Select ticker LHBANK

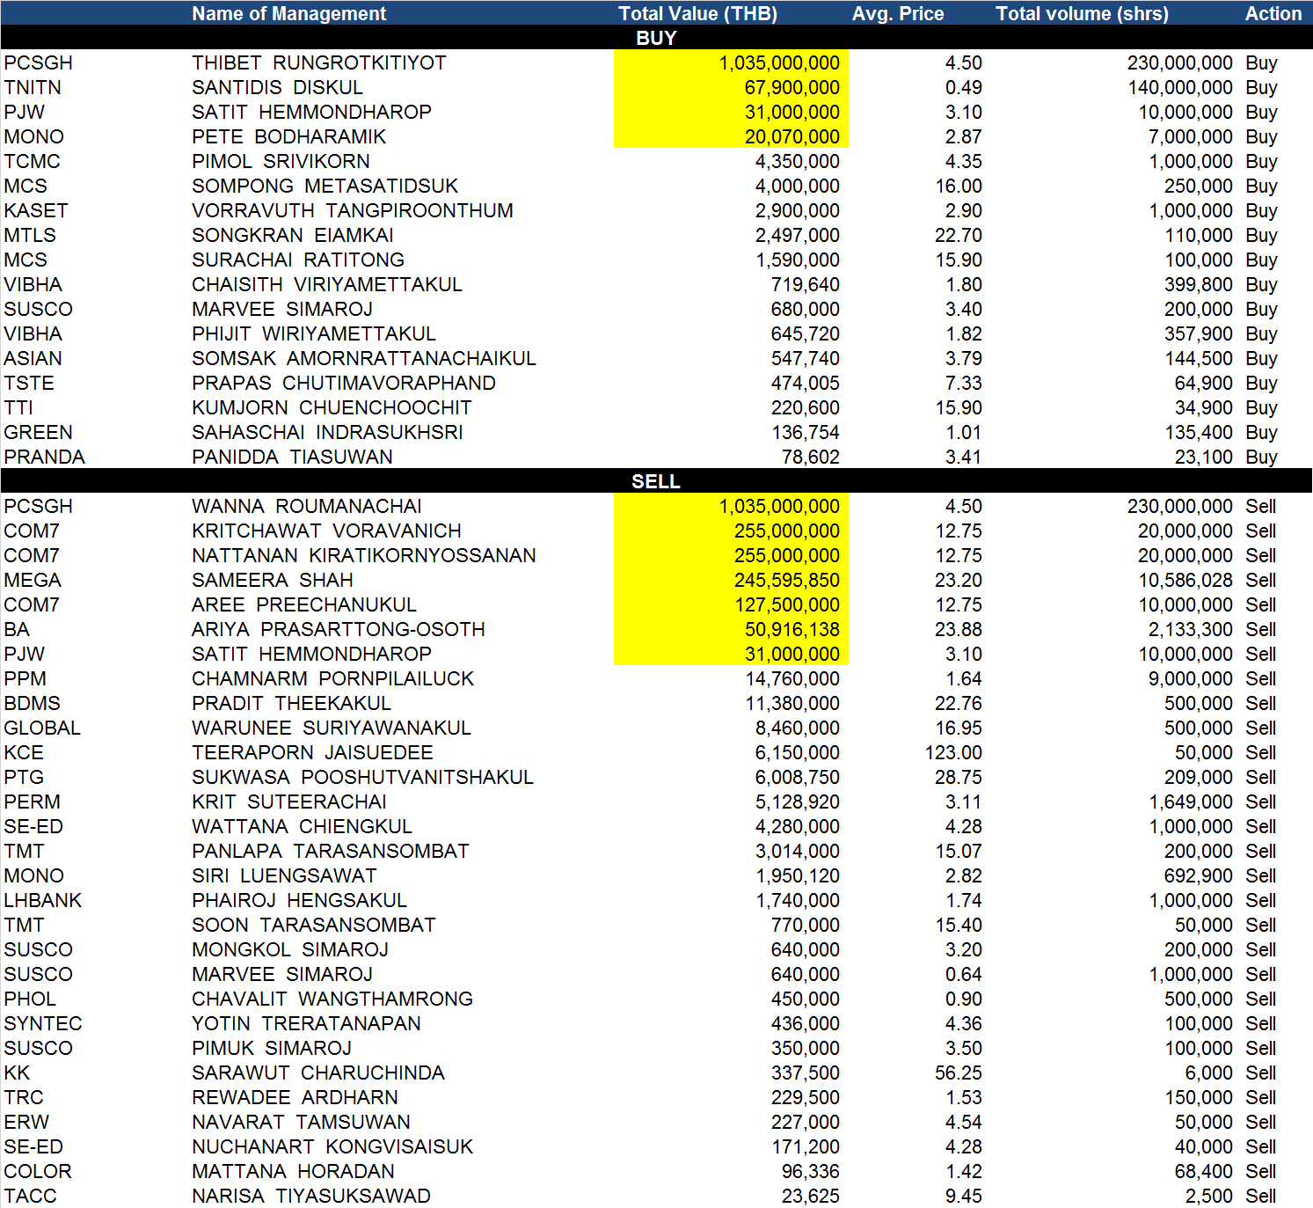(x=42, y=900)
